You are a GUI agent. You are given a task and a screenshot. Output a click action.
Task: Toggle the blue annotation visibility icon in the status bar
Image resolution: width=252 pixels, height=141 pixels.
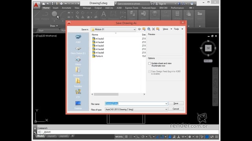tap(170, 137)
